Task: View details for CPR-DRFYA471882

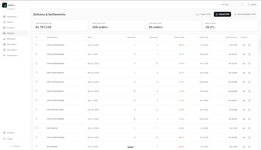Action: [x=244, y=110]
